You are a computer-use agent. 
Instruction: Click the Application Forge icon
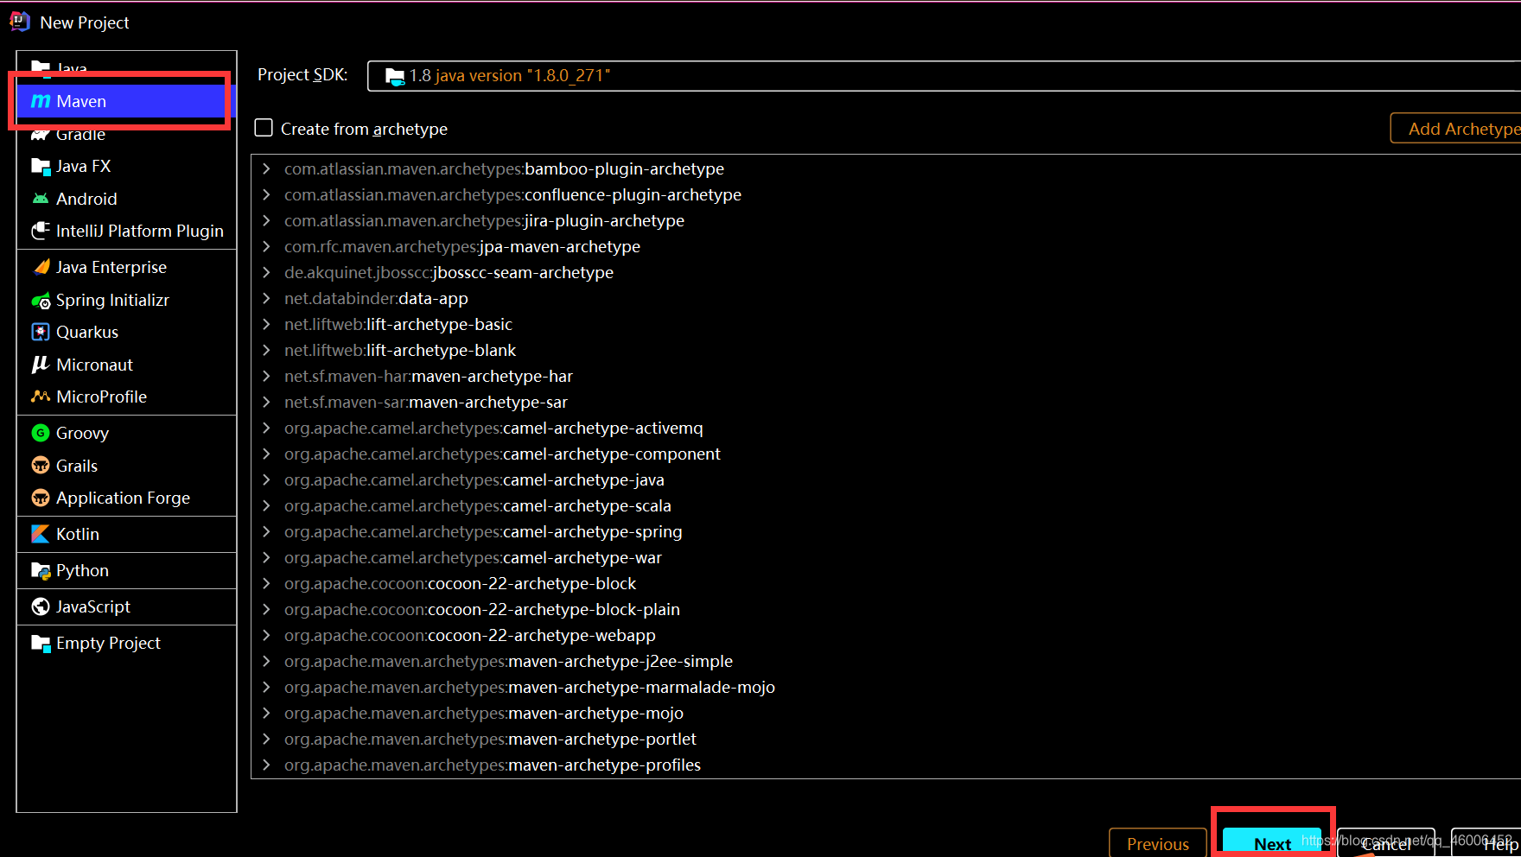(x=41, y=498)
